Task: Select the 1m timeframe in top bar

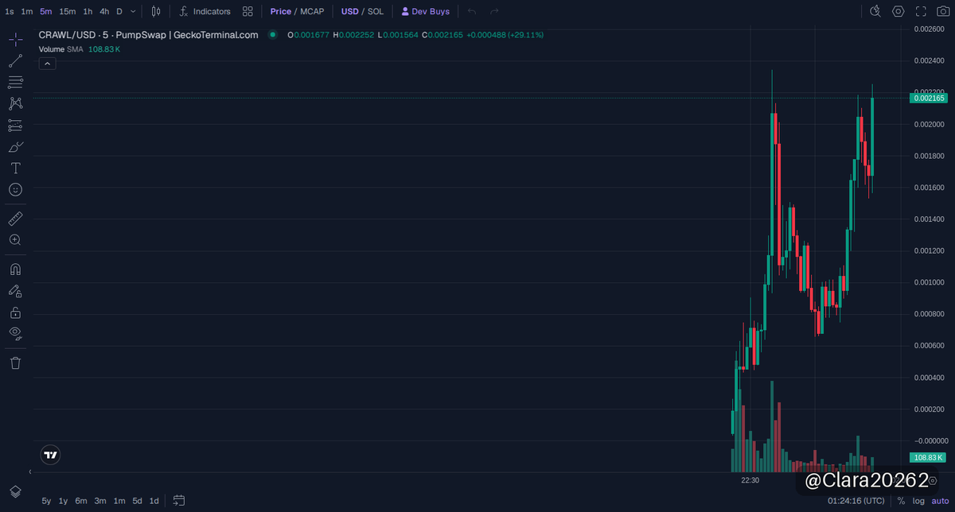Action: (x=27, y=11)
